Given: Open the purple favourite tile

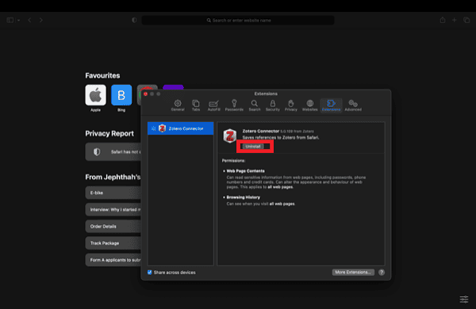Looking at the screenshot, I should point(173,87).
